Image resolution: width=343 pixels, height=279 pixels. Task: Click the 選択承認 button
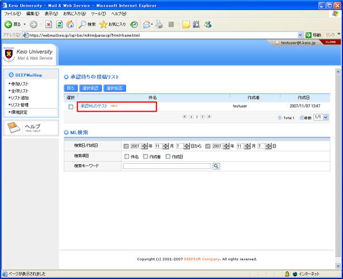pyautogui.click(x=90, y=88)
